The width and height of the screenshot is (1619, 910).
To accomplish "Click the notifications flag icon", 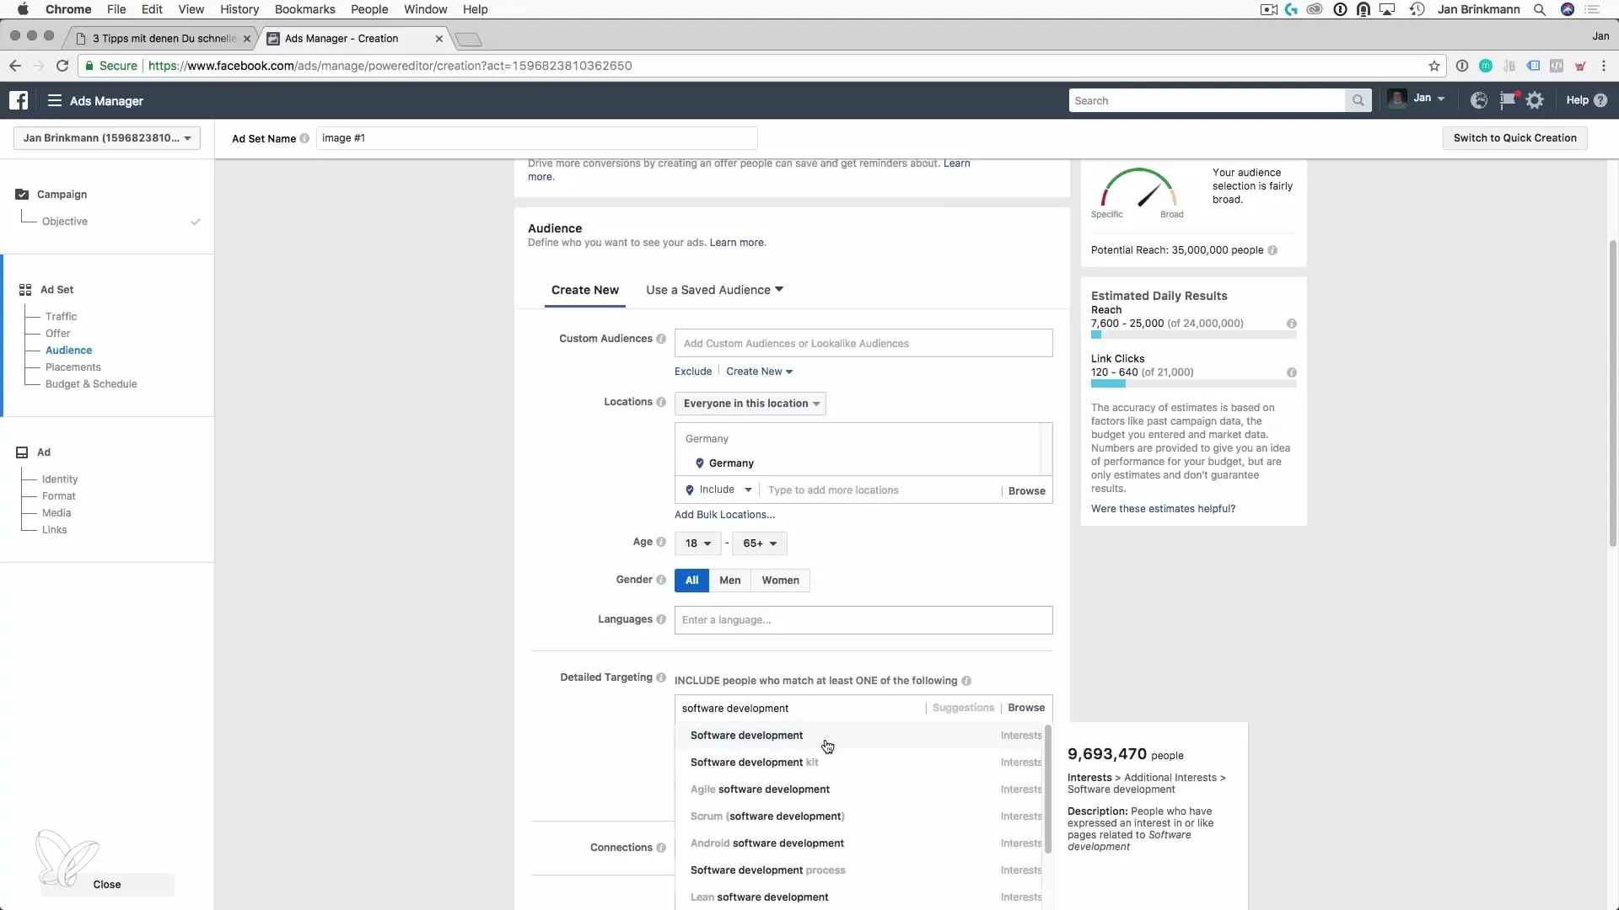I will pyautogui.click(x=1508, y=100).
